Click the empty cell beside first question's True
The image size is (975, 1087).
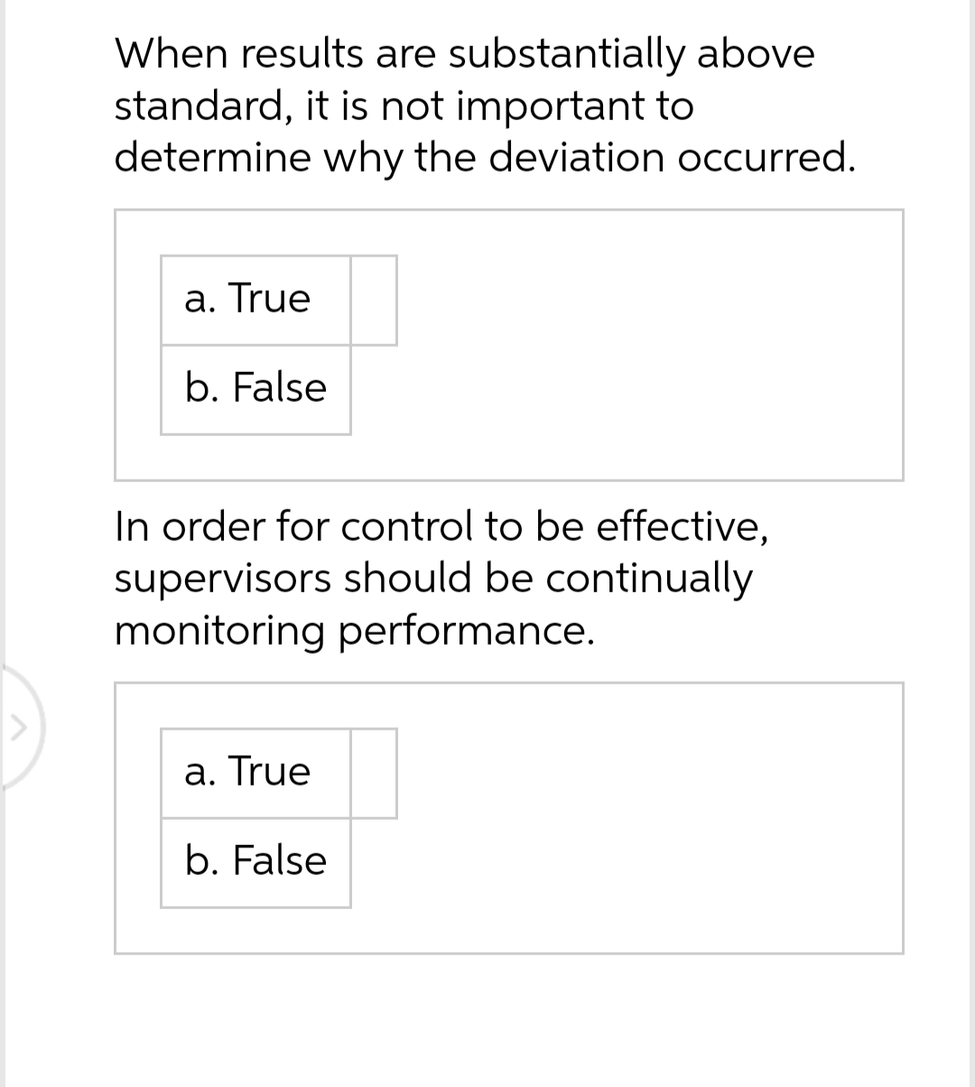pyautogui.click(x=375, y=300)
